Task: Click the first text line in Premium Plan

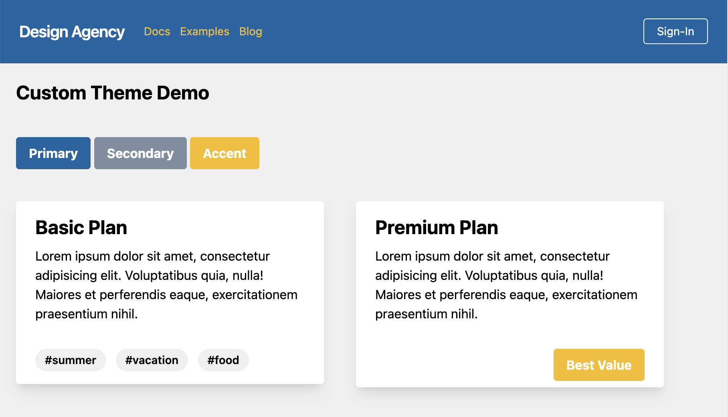Action: (x=492, y=256)
